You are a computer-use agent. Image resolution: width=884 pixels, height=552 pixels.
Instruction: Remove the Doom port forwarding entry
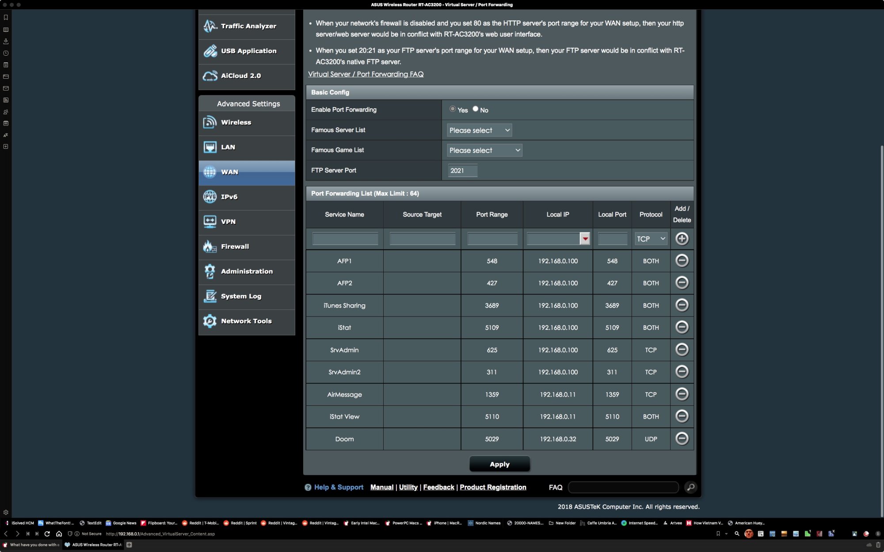(682, 439)
